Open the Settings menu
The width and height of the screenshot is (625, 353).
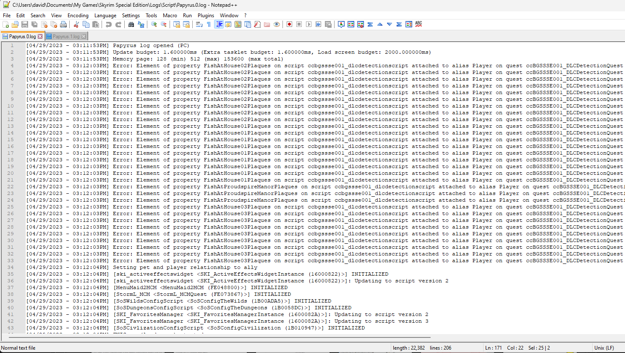[131, 16]
